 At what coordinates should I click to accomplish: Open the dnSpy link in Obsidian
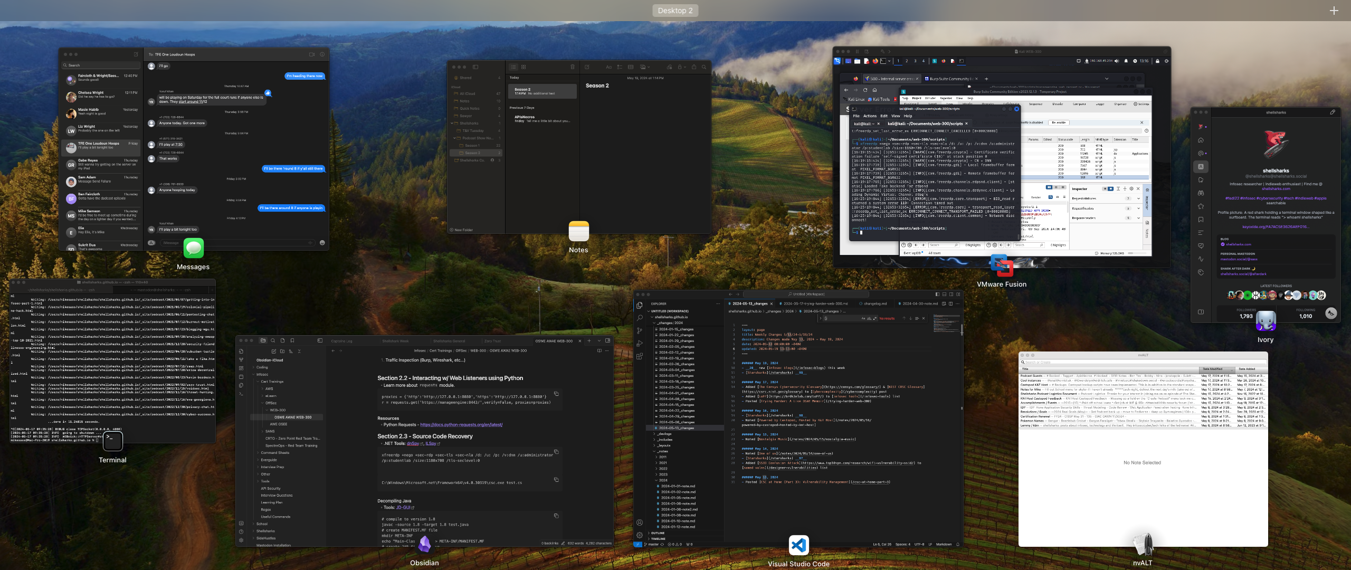click(x=413, y=444)
